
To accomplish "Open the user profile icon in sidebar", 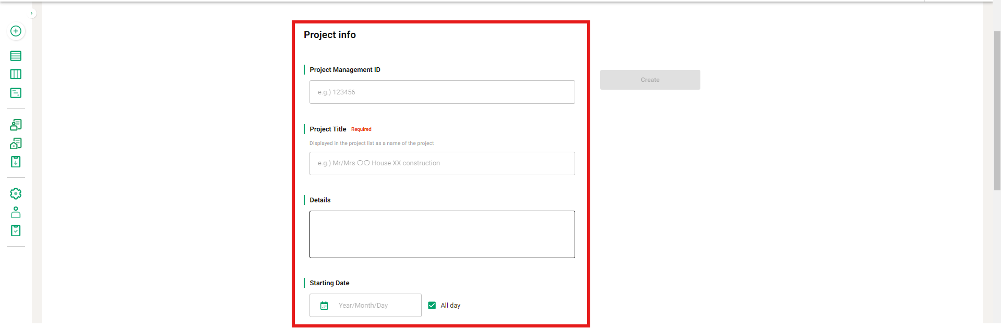I will tap(16, 212).
